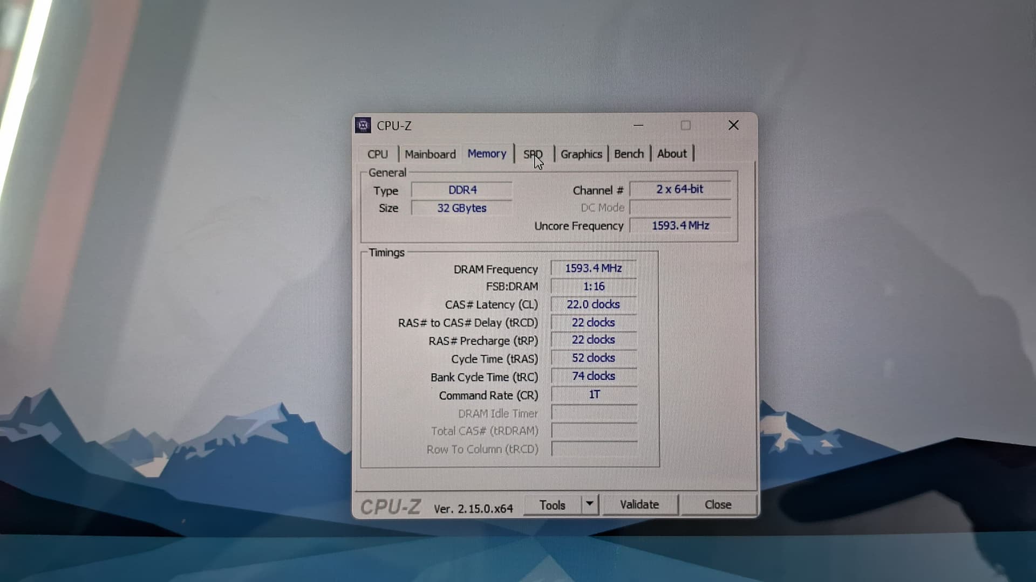
Task: Click the Channel # value 2 x 64-bit
Action: pyautogui.click(x=680, y=189)
